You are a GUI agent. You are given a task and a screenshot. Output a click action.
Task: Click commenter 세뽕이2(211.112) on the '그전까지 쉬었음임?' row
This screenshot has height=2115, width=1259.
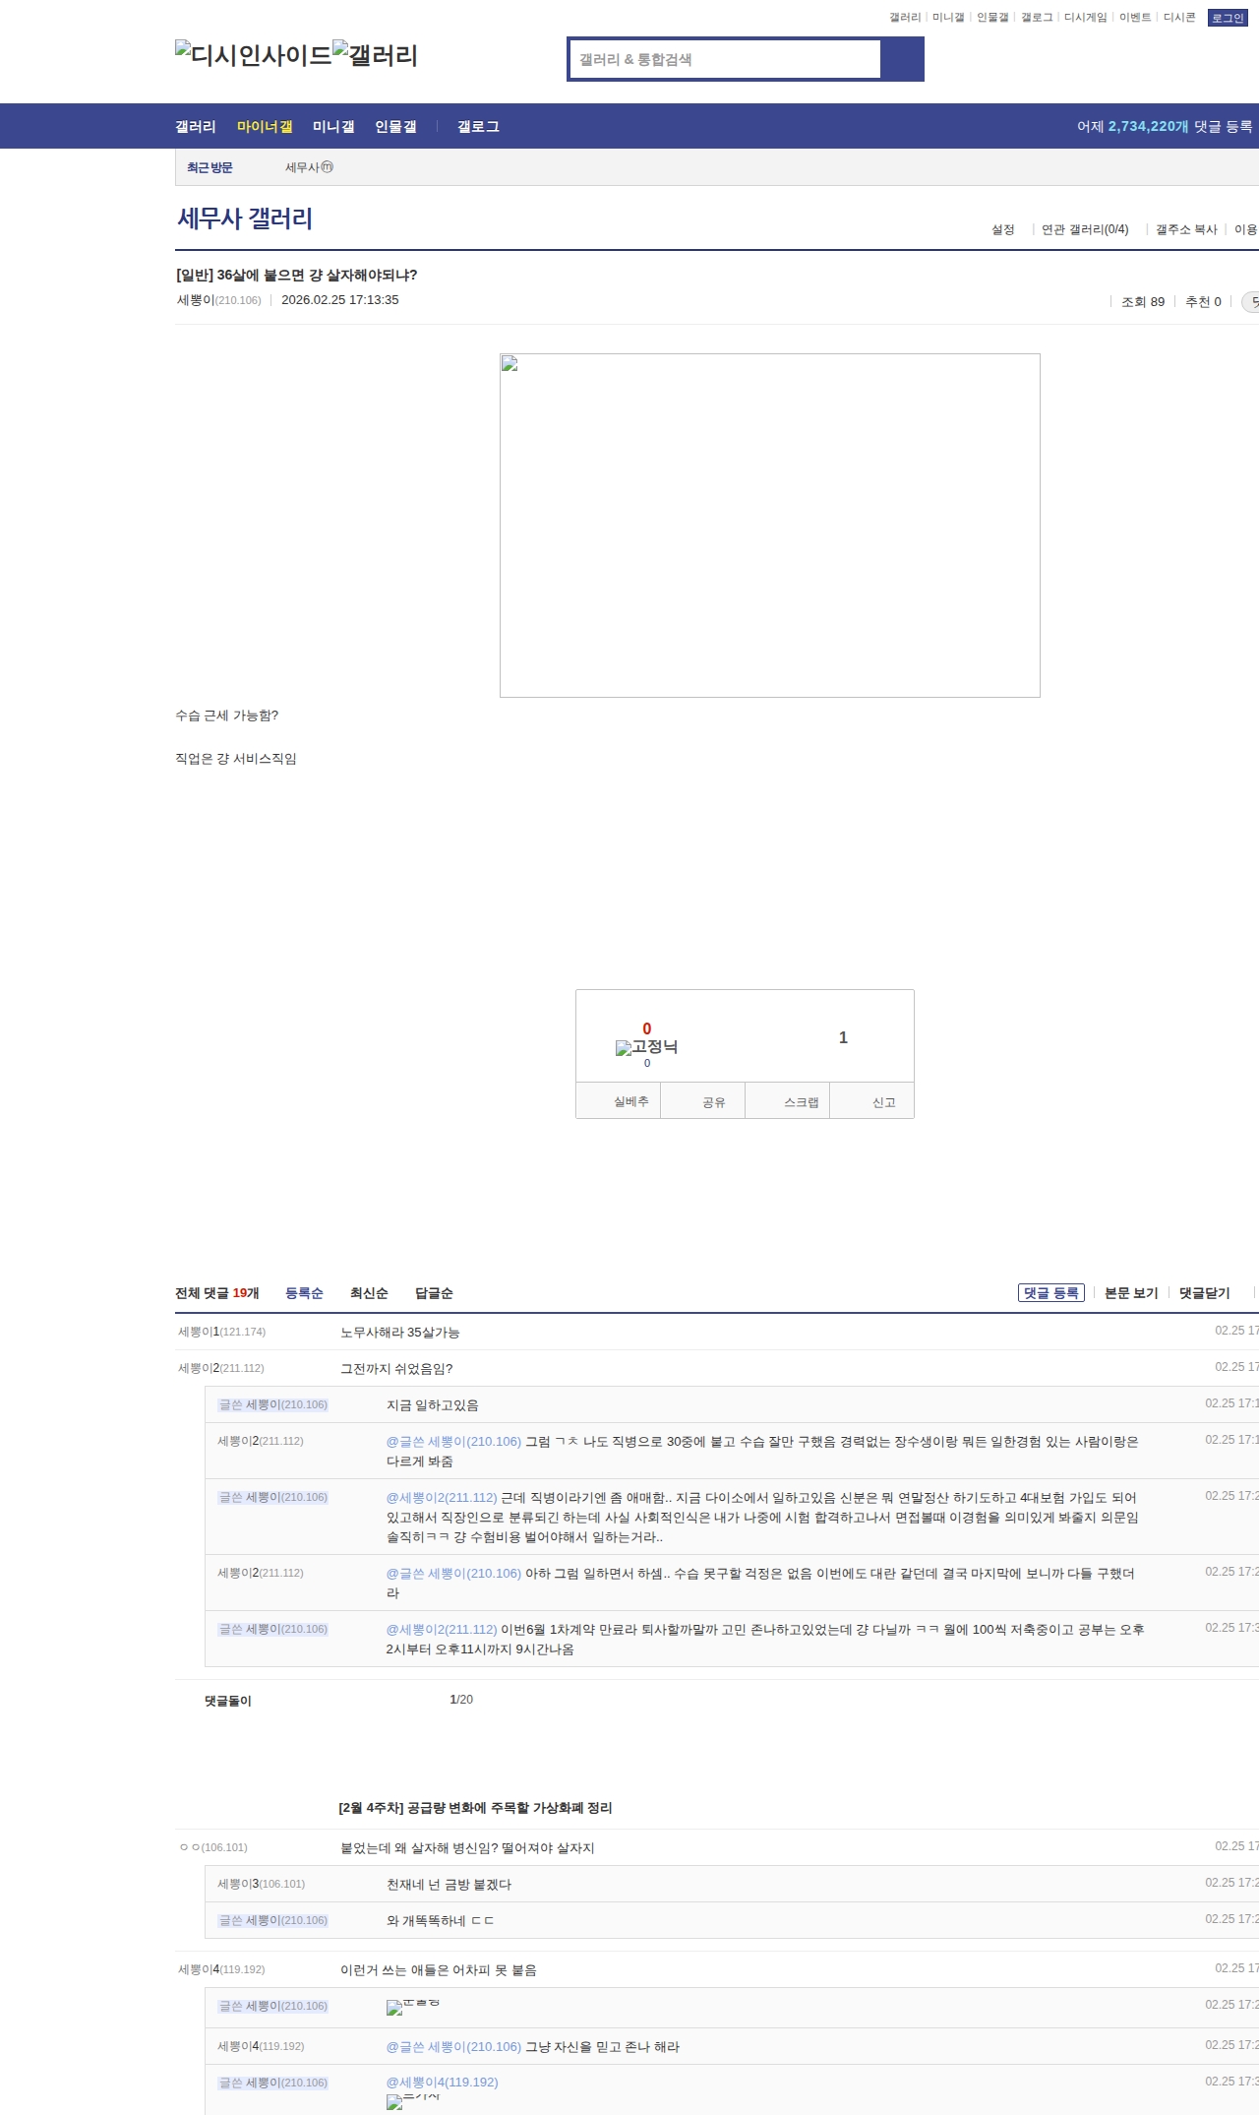(x=221, y=1368)
